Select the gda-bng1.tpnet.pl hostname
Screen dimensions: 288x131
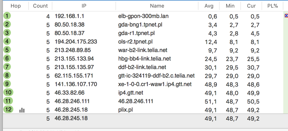point(140,25)
